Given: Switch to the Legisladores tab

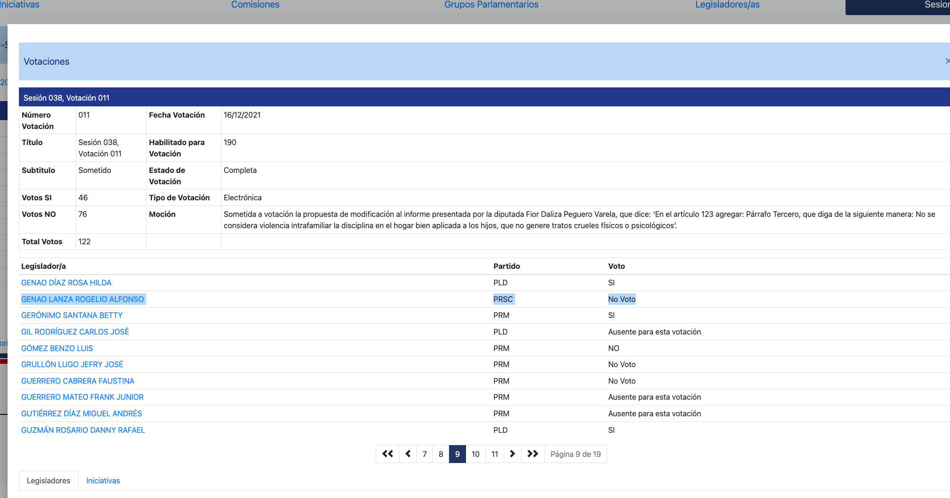Looking at the screenshot, I should click(x=49, y=481).
